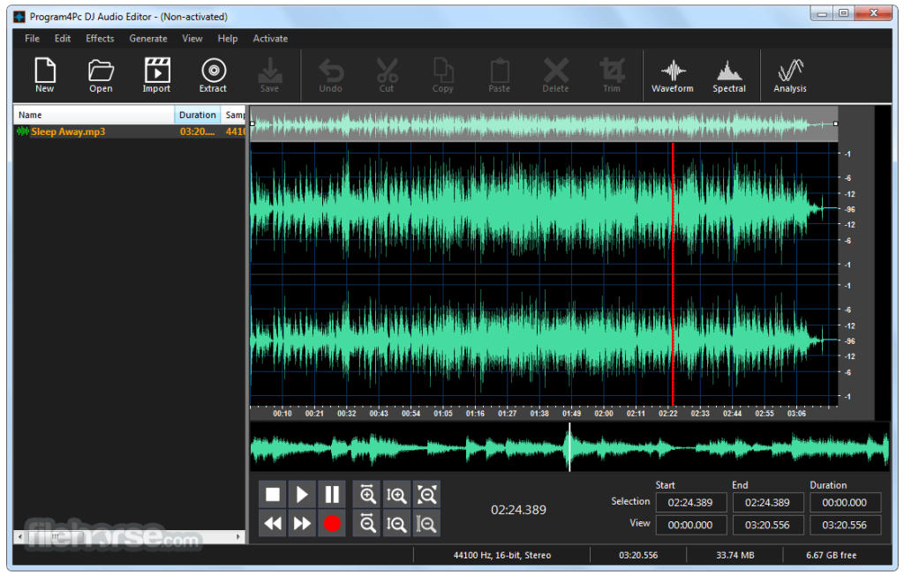This screenshot has width=904, height=576.
Task: Start playback with the Play button
Action: [x=302, y=495]
